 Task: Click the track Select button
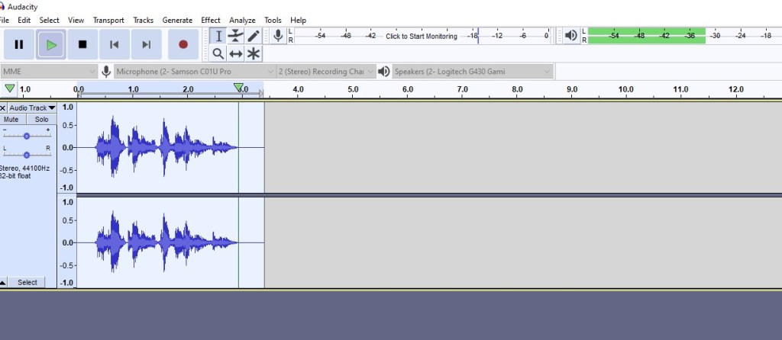27,282
